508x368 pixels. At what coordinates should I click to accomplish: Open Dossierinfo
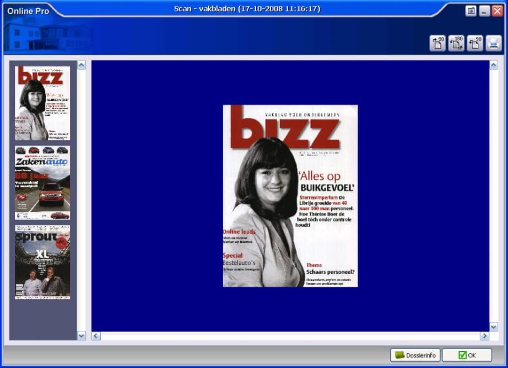[415, 355]
